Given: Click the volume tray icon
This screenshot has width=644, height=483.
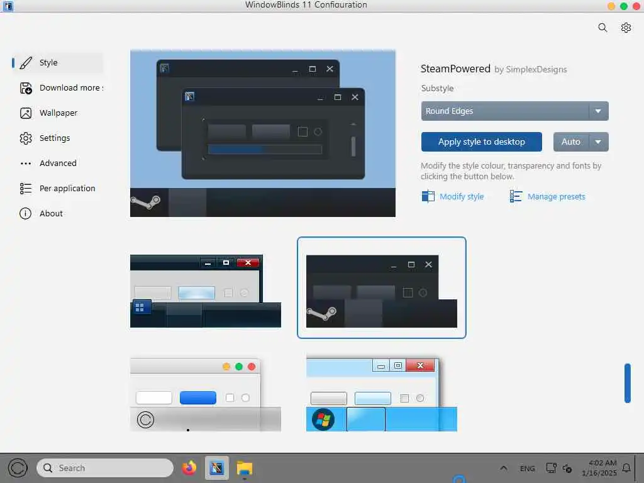Looking at the screenshot, I should pos(567,468).
